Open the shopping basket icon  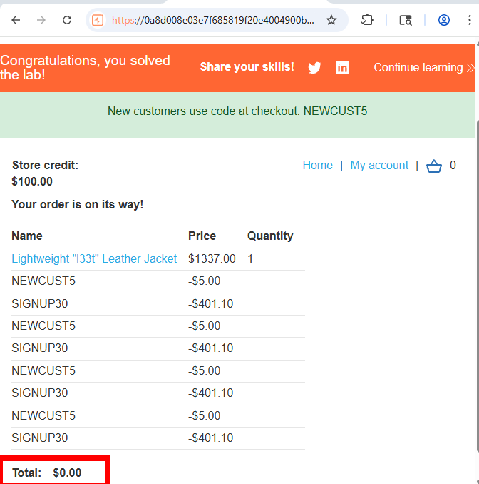(x=433, y=166)
